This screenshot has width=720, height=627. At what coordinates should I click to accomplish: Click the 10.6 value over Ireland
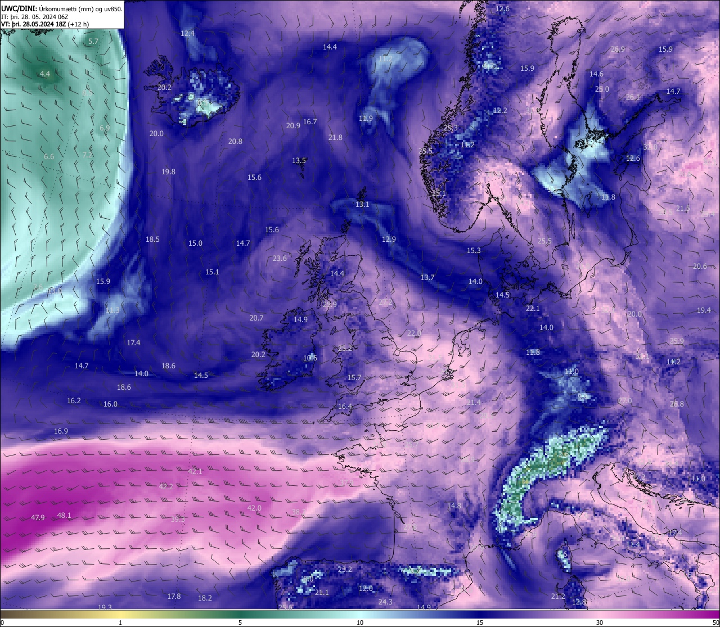point(310,358)
